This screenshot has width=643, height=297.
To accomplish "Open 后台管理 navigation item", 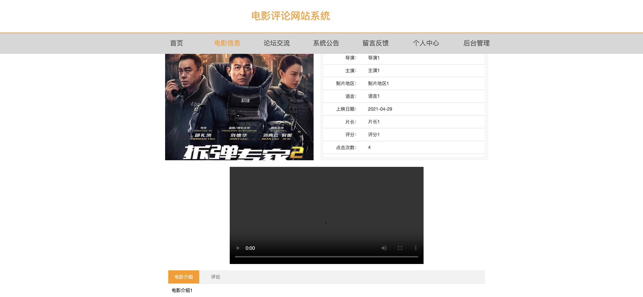I will point(477,43).
